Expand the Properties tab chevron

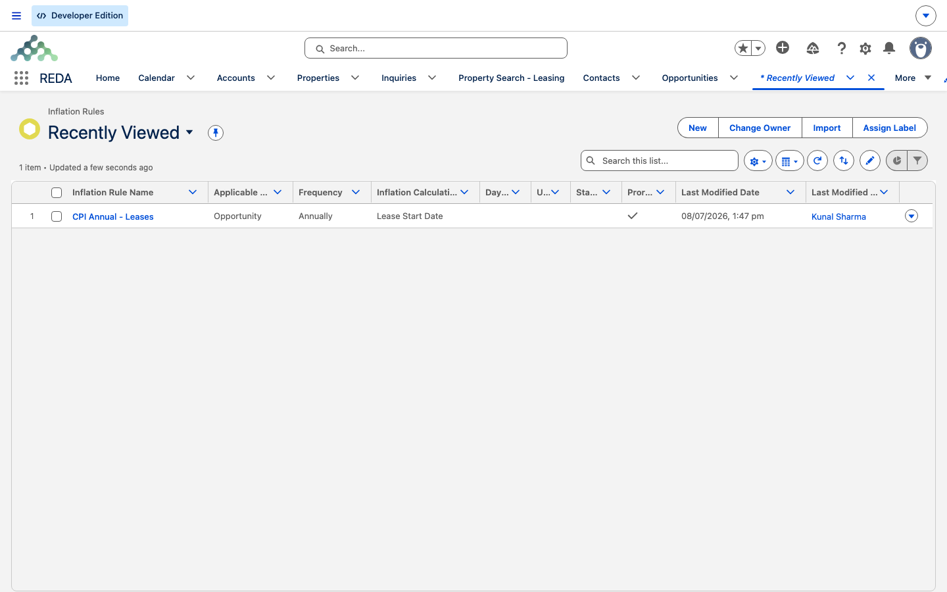click(x=355, y=78)
